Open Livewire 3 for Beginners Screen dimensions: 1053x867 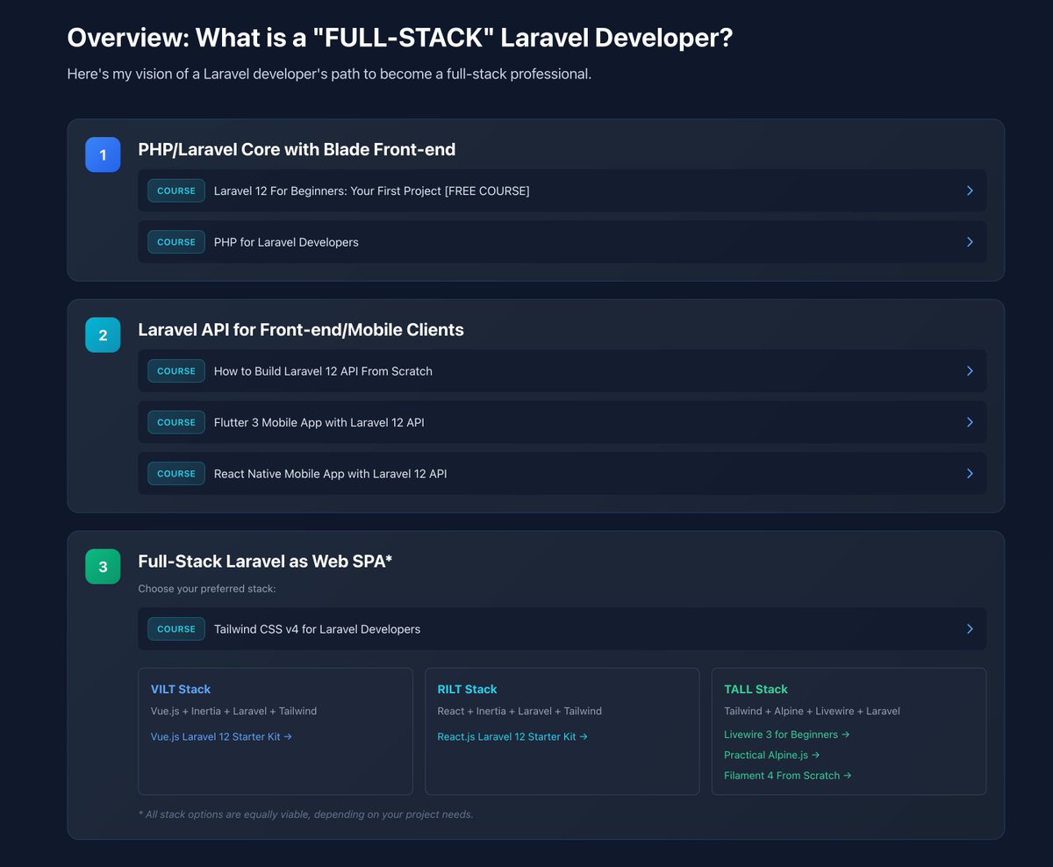pos(786,734)
